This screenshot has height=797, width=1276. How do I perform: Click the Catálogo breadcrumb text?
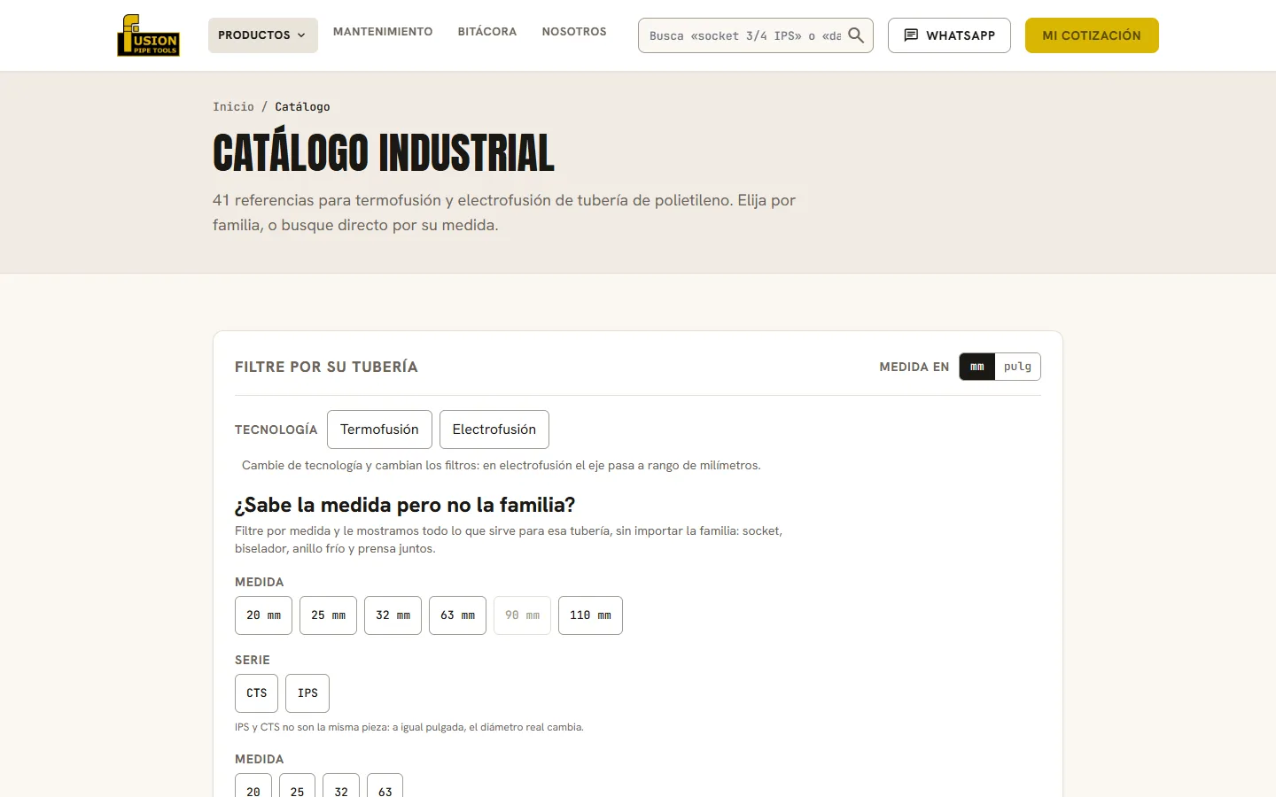(302, 106)
